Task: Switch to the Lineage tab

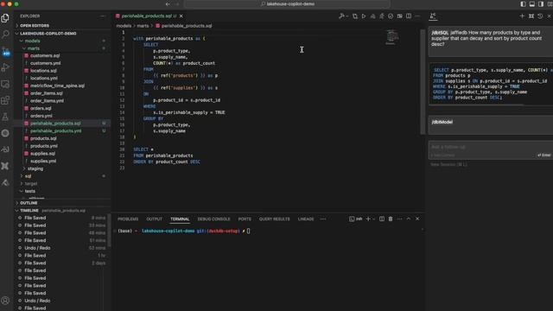Action: pos(306,219)
